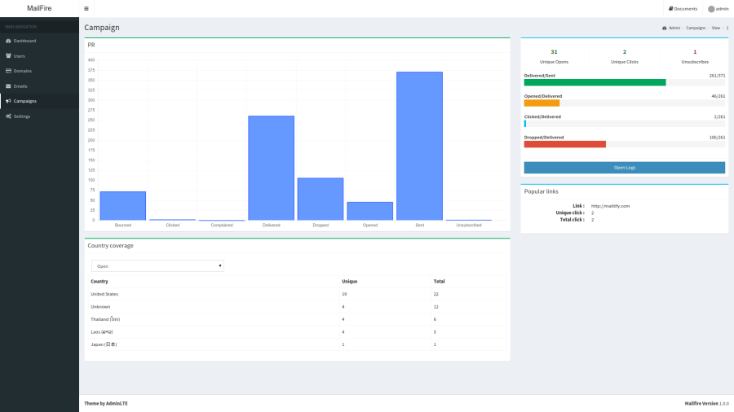Go to the Emails section
The height and width of the screenshot is (412, 734).
[39, 86]
